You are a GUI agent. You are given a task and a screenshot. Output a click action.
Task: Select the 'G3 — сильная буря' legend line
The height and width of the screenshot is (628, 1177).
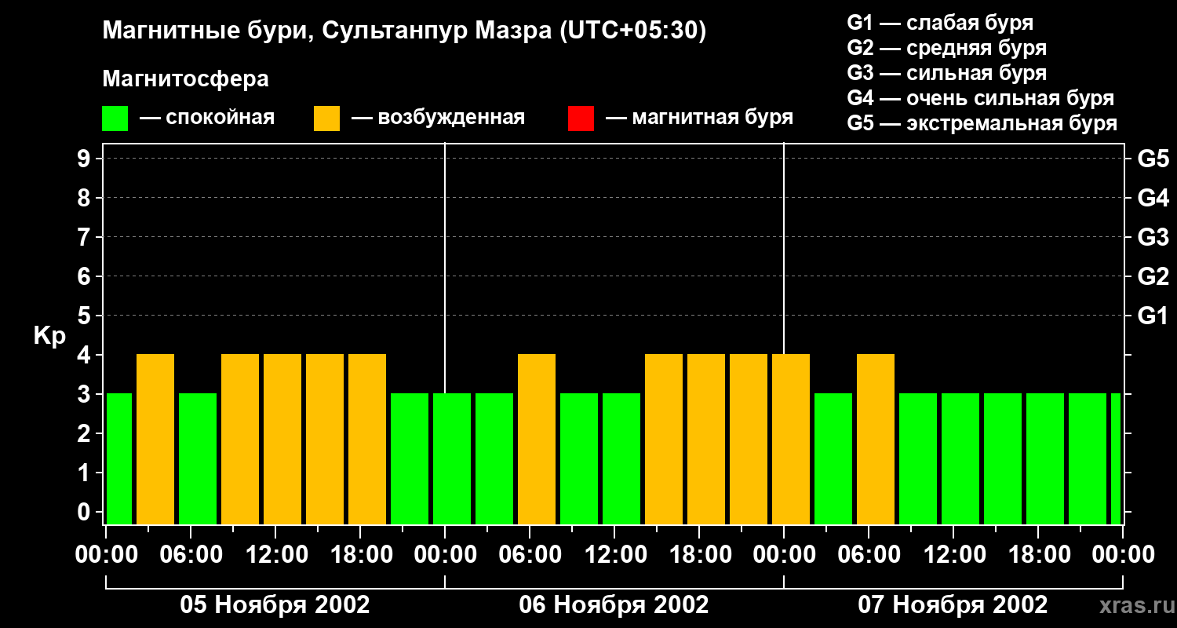pos(946,73)
